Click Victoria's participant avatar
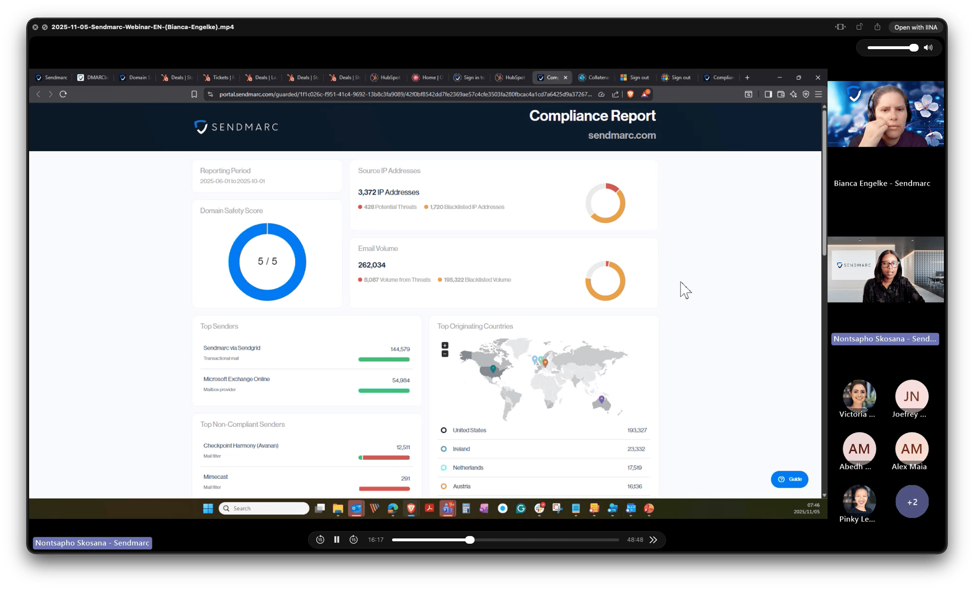This screenshot has width=974, height=589. tap(859, 396)
